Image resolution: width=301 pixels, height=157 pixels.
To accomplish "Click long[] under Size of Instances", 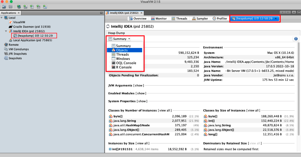I will coord(213,134).
